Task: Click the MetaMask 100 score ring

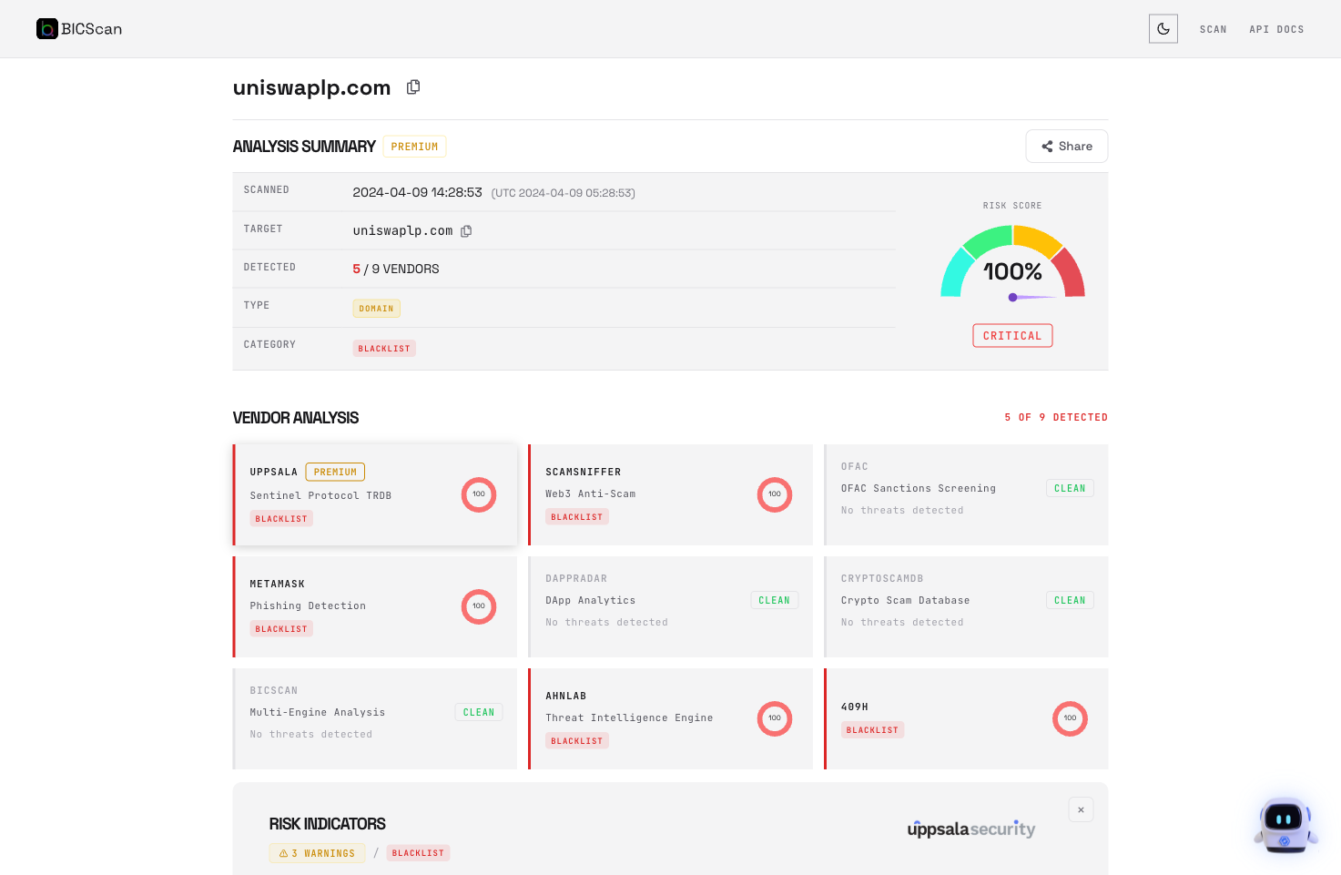Action: coord(479,606)
